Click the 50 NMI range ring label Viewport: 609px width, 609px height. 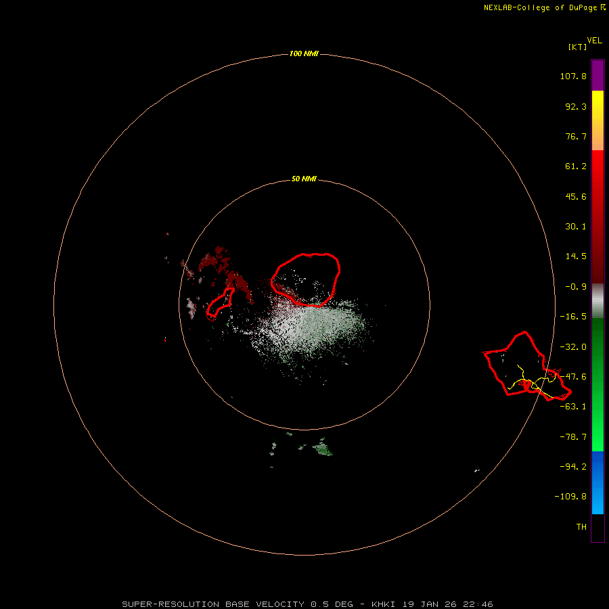coord(304,179)
